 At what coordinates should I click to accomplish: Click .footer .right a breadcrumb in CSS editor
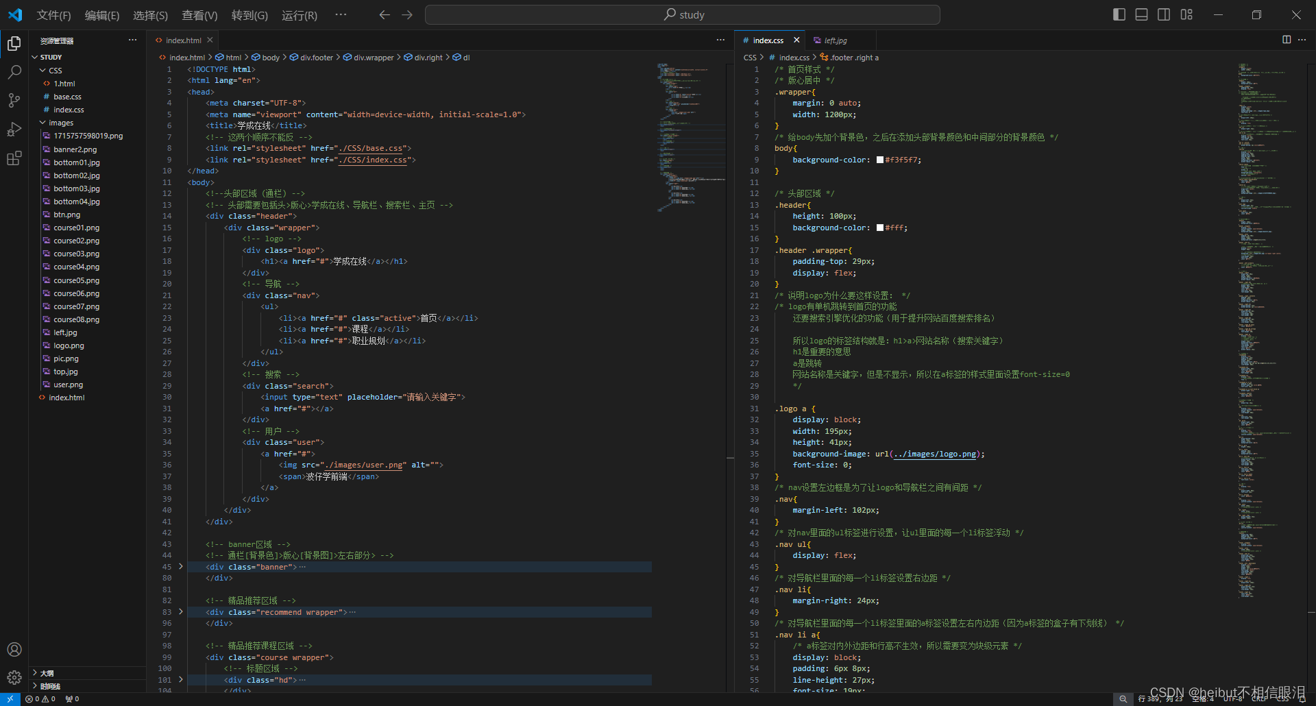tap(849, 58)
